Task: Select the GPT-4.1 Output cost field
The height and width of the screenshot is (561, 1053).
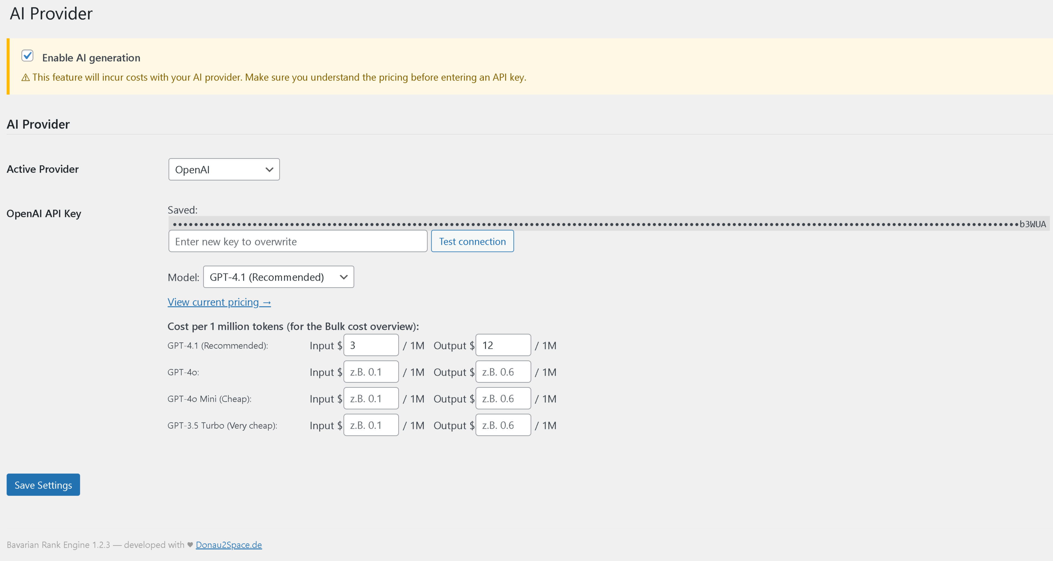Action: pos(503,345)
